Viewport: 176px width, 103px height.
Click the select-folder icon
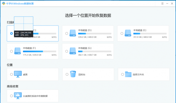pos(128,74)
